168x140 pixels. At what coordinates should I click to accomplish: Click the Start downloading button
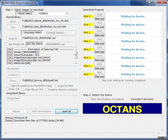(41, 111)
